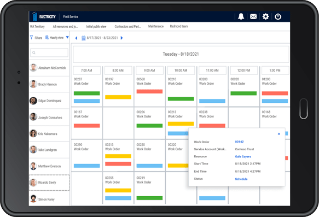
Task: Open the mail envelope icon
Action: pyautogui.click(x=253, y=16)
